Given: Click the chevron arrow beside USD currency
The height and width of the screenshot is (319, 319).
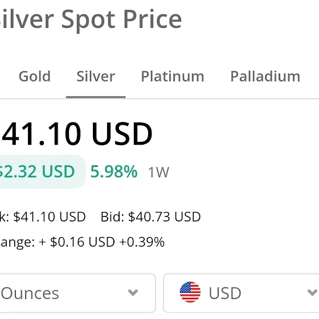Looking at the screenshot, I should tap(312, 293).
